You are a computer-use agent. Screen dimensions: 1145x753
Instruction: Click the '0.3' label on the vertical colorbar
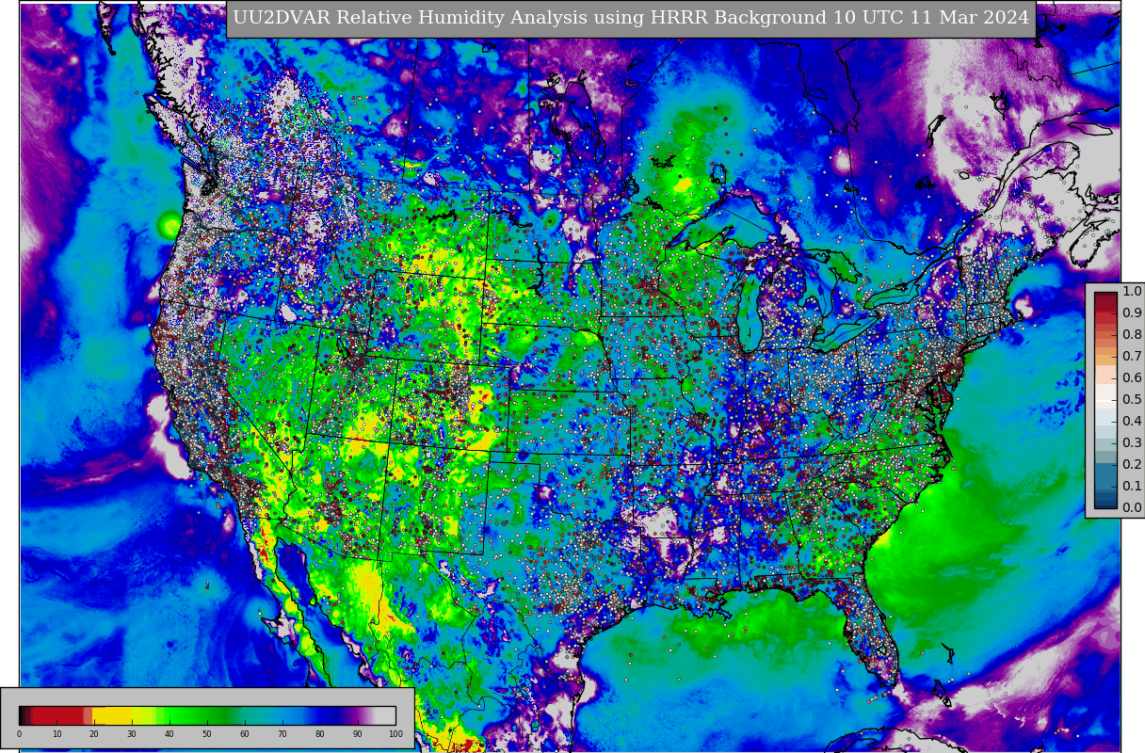point(1132,442)
